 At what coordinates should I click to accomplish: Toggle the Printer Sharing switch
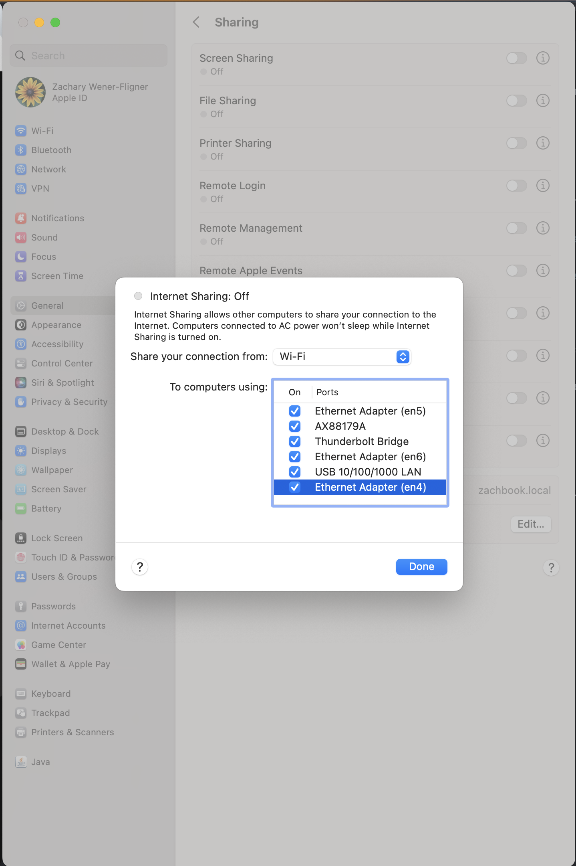click(516, 143)
